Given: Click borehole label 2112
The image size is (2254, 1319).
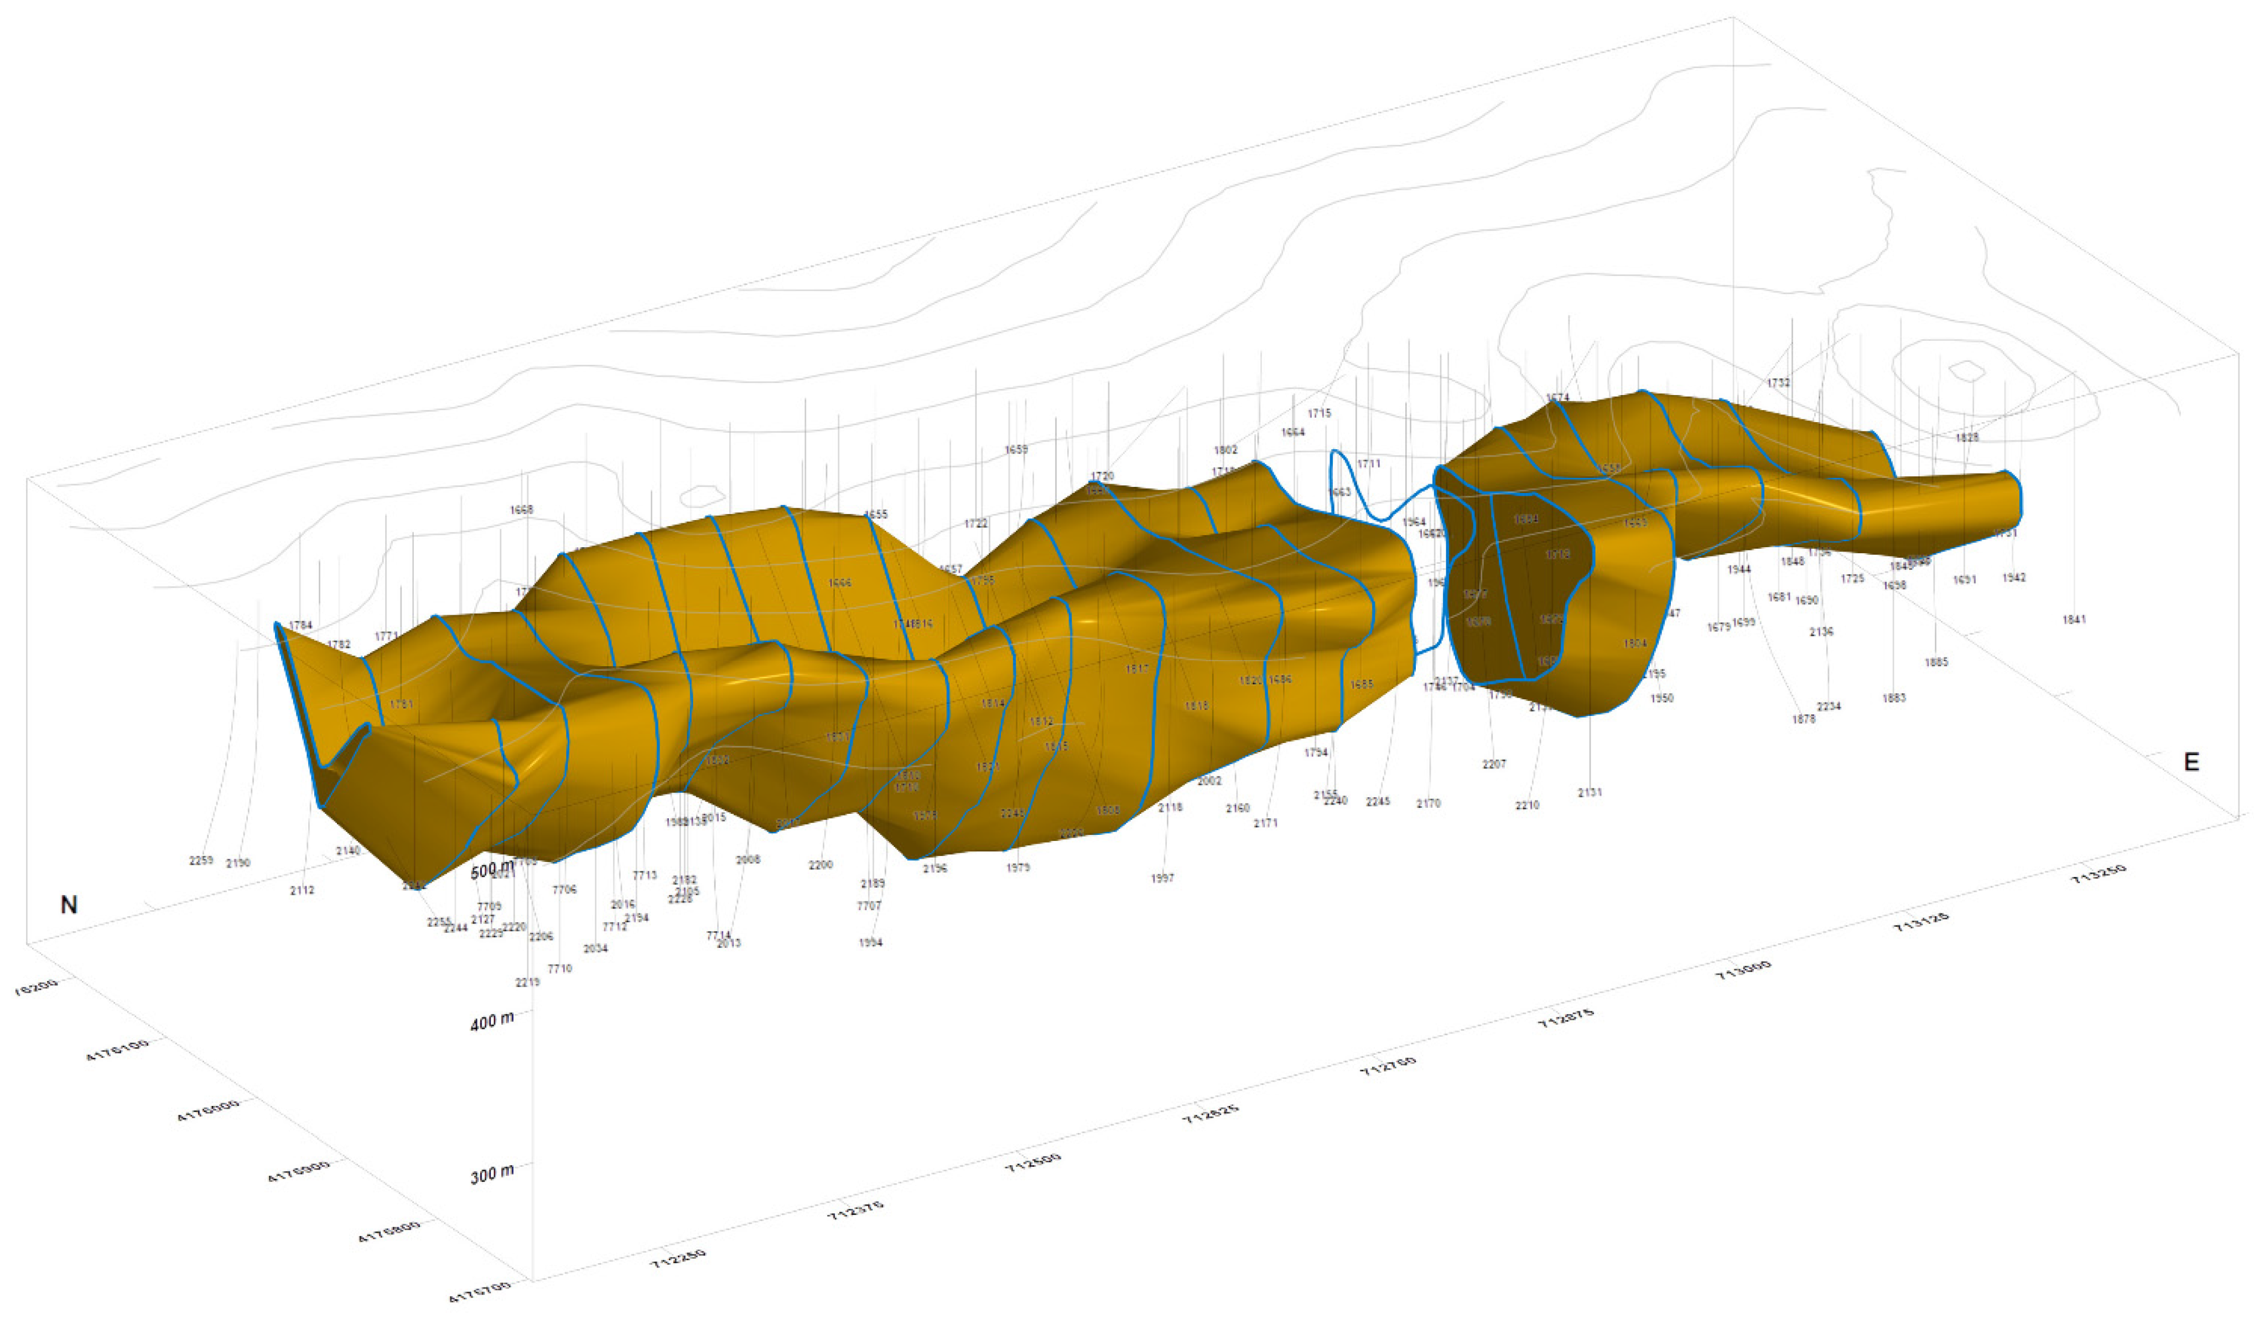Looking at the screenshot, I should click(x=302, y=890).
